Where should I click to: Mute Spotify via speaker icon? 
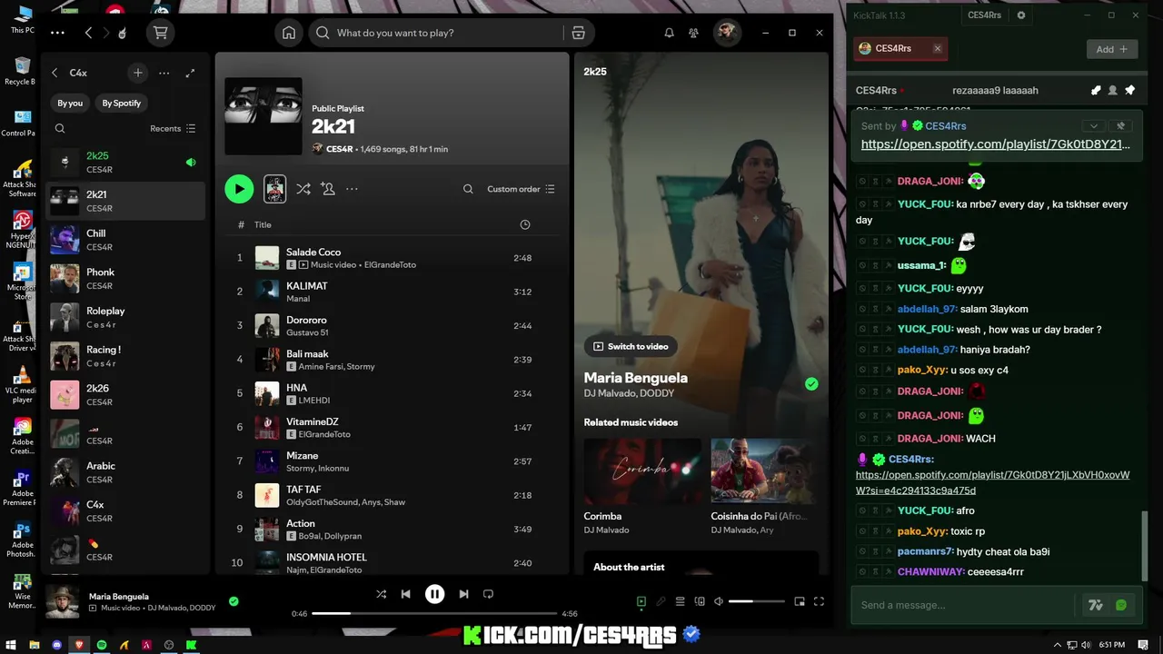[x=719, y=601]
